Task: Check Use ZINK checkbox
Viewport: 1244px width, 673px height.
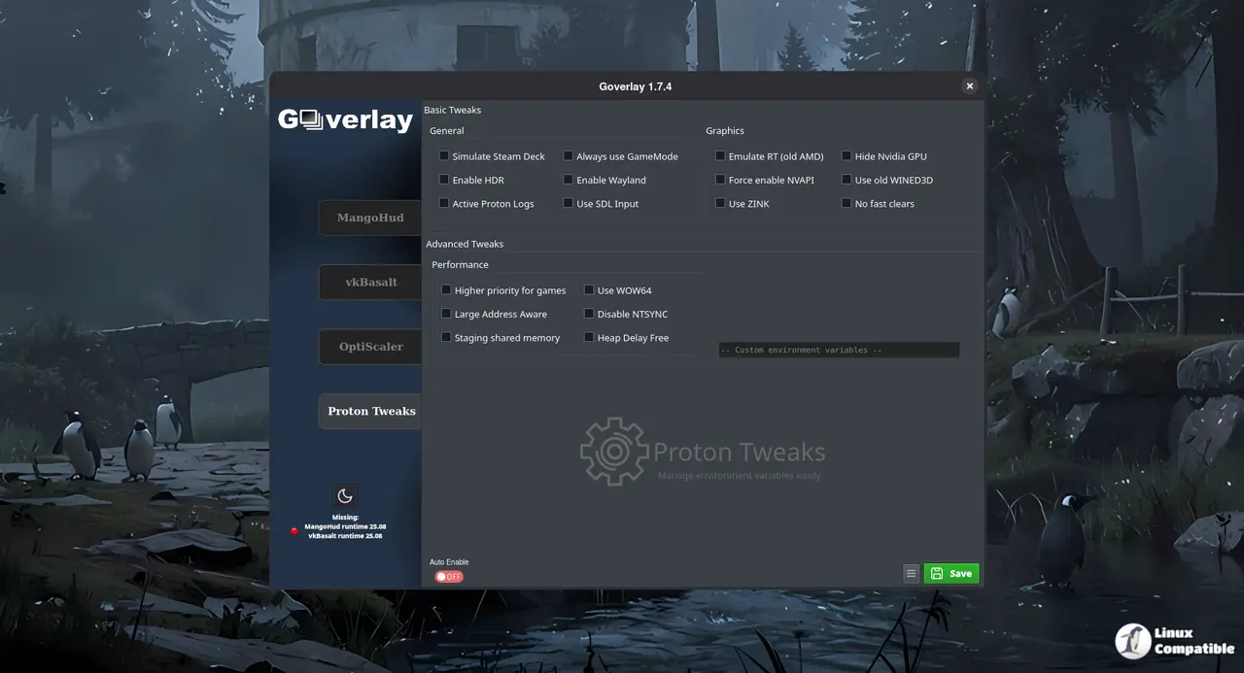Action: coord(720,204)
